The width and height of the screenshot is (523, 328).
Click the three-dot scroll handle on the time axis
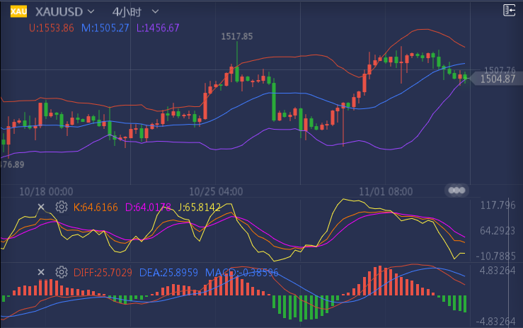(456, 190)
